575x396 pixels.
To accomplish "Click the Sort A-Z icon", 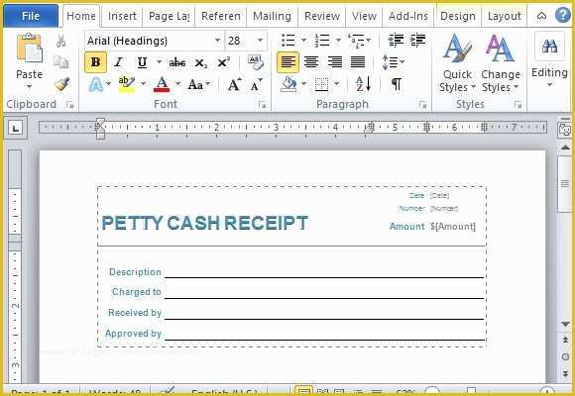I will [364, 84].
